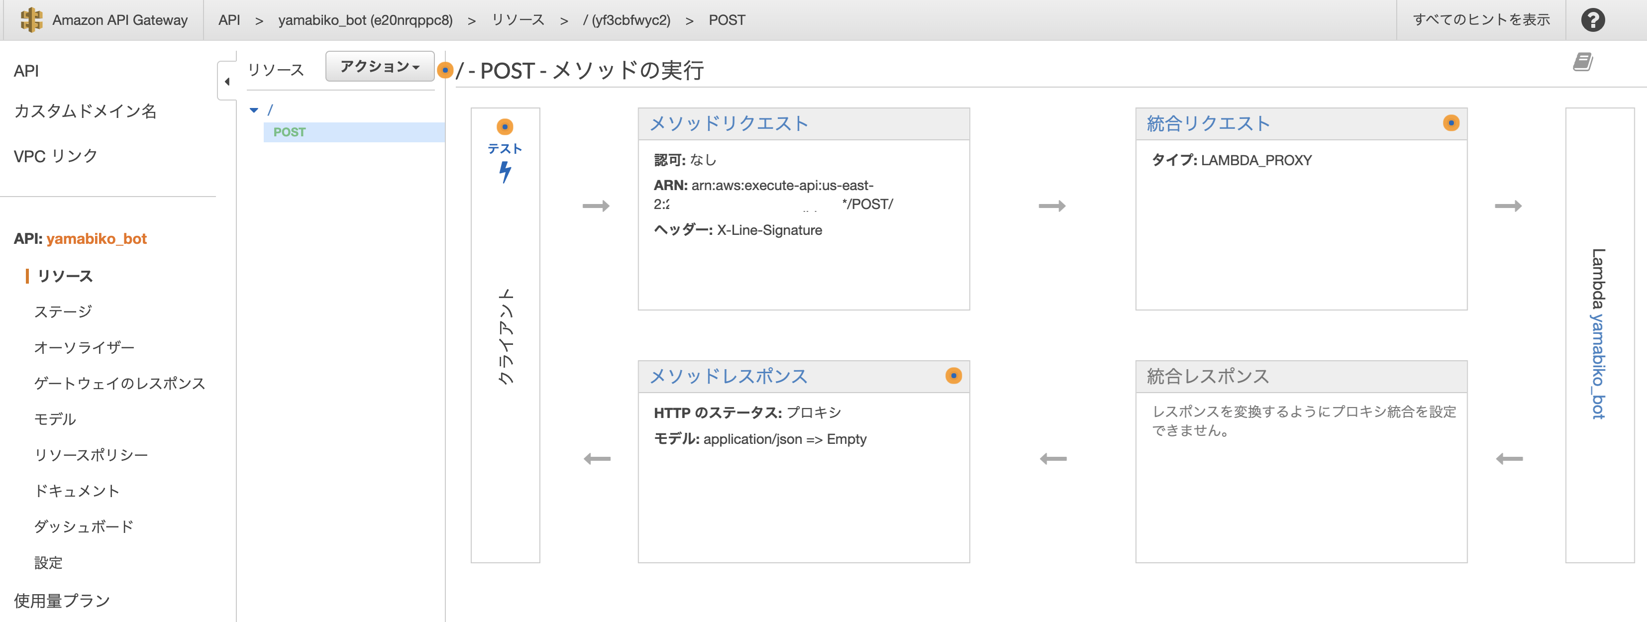Screen dimensions: 1647x622
Task: Click yamabiko_bot API name in sidebar
Action: point(97,238)
